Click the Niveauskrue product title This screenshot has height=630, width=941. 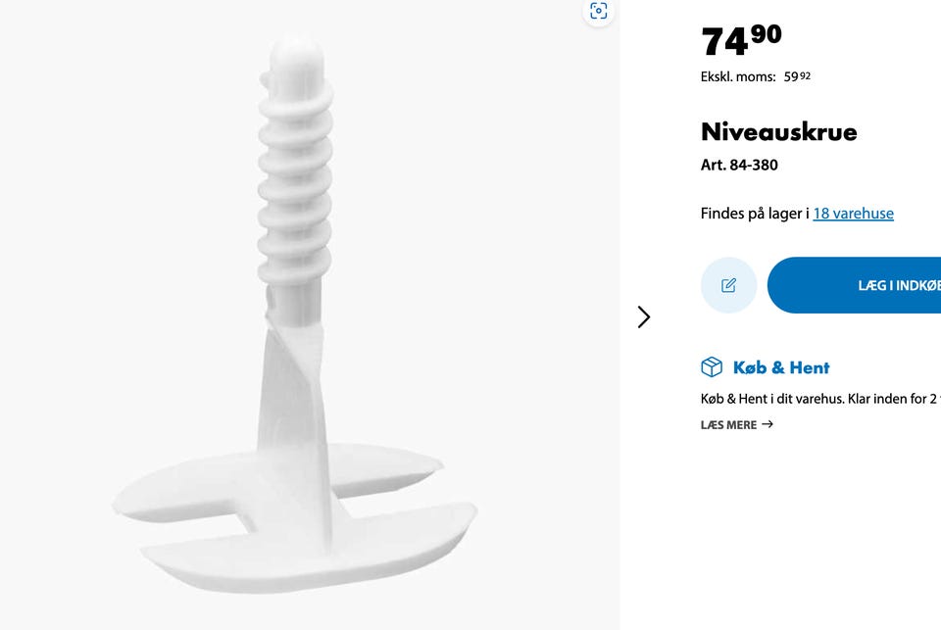point(778,131)
